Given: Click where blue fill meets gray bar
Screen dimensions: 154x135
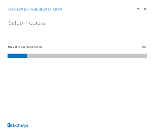Looking at the screenshot, I should point(27,56).
